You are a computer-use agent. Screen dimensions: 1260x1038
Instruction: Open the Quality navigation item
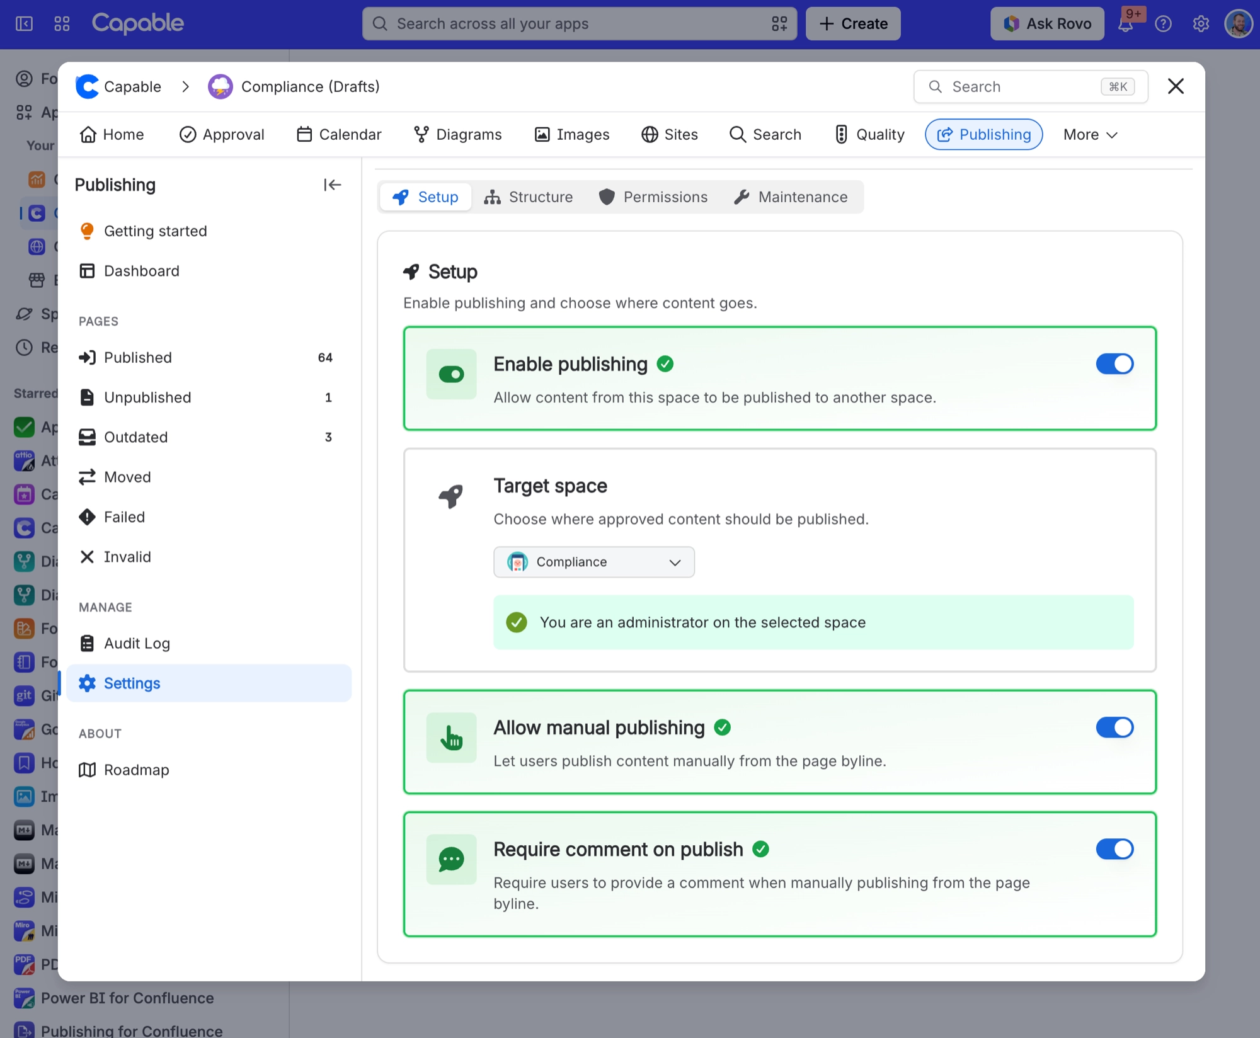coord(869,135)
